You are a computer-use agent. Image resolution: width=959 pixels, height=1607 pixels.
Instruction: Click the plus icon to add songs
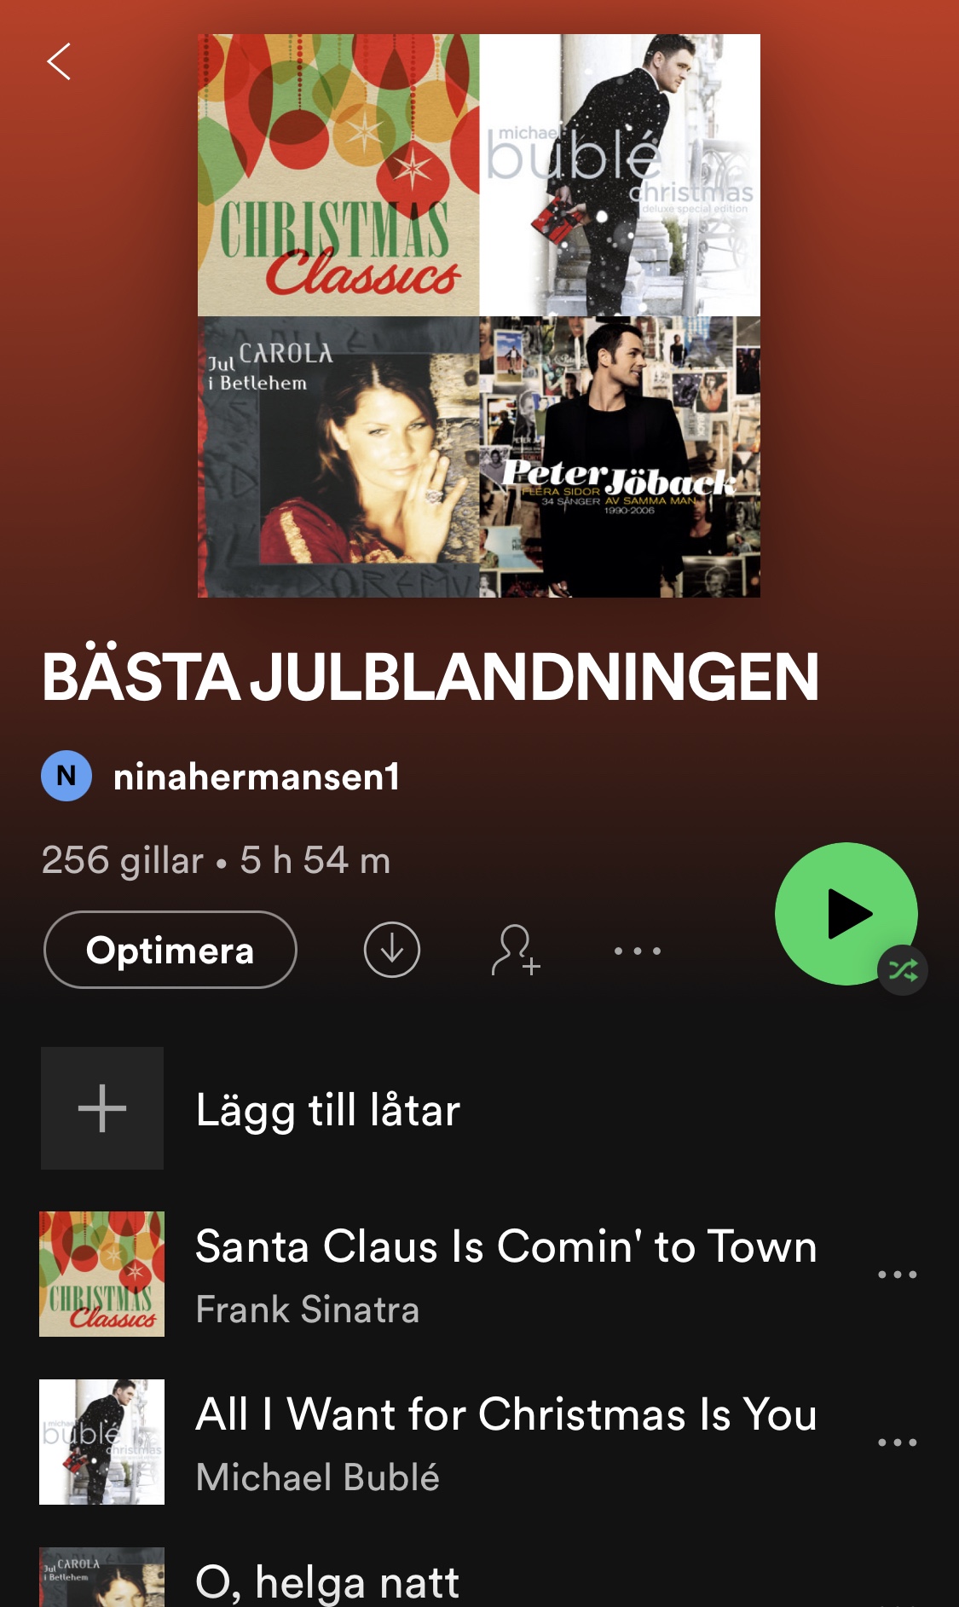pyautogui.click(x=102, y=1108)
